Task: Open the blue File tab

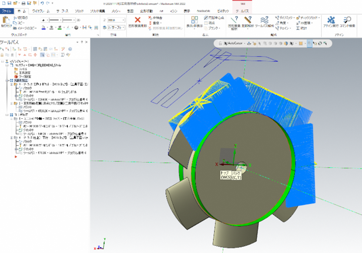Action: [7, 11]
